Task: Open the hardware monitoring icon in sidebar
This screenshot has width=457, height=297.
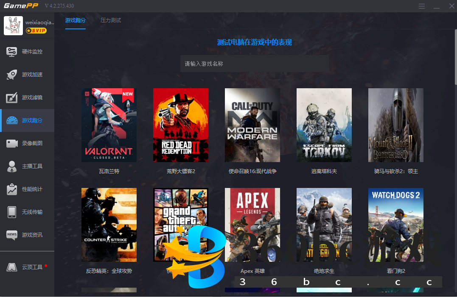Action: pos(12,52)
